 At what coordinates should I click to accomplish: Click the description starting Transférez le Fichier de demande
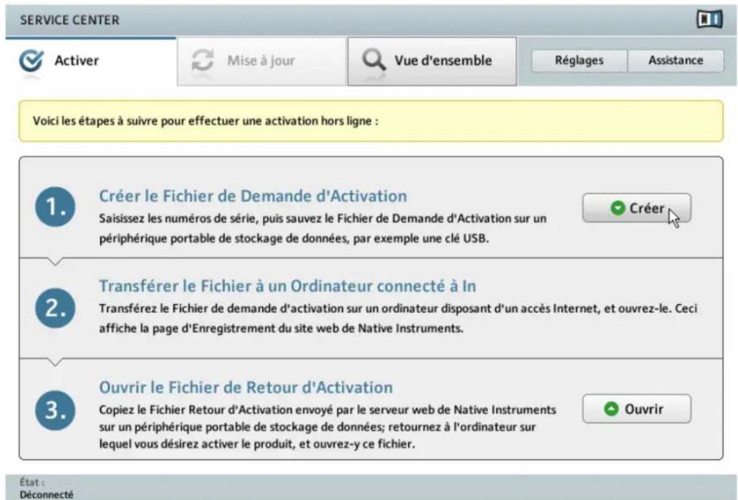click(398, 318)
